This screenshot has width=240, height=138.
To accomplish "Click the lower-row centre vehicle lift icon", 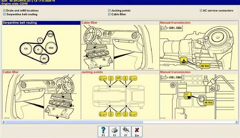I will [x=118, y=114].
